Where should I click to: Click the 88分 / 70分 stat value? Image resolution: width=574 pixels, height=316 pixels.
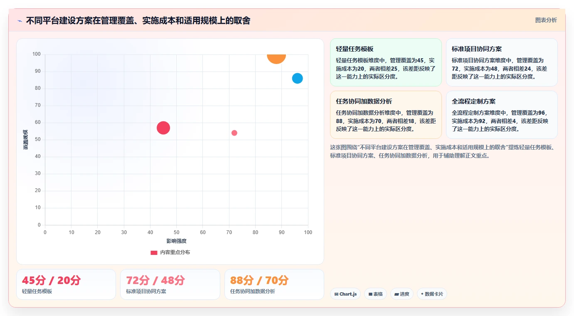tap(259, 280)
